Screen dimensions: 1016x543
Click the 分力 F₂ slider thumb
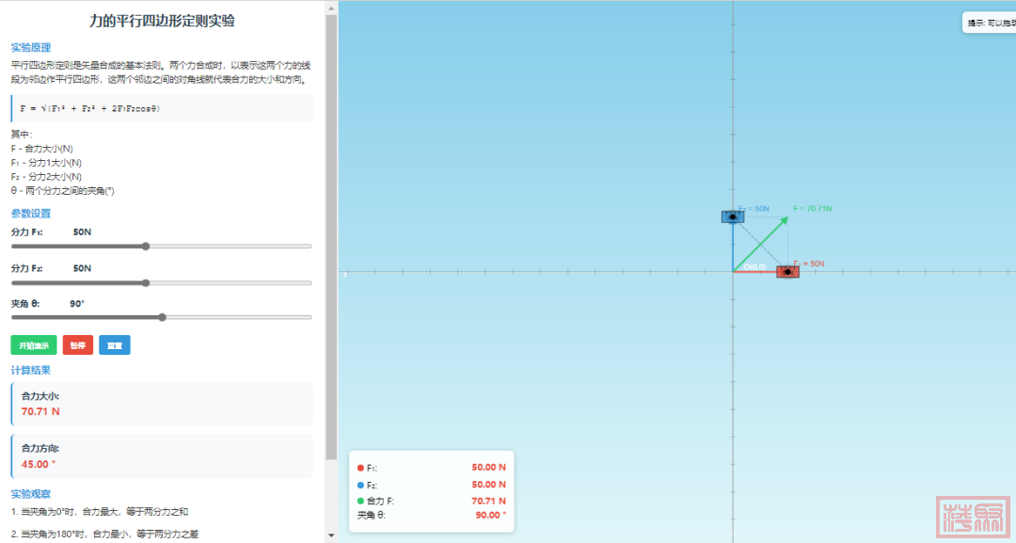(146, 282)
